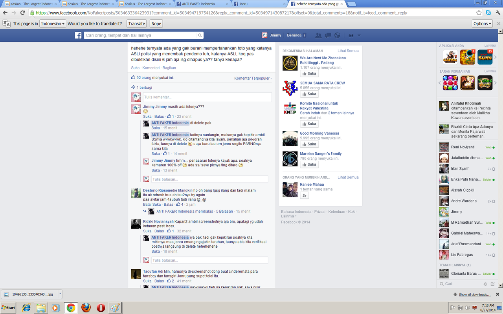Click the search magnifier icon in Facebook's search box
503x314 pixels.
[x=200, y=35]
